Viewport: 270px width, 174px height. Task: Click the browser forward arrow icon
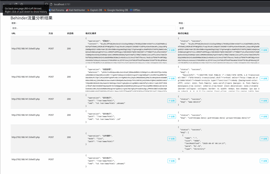(x=10, y=4)
